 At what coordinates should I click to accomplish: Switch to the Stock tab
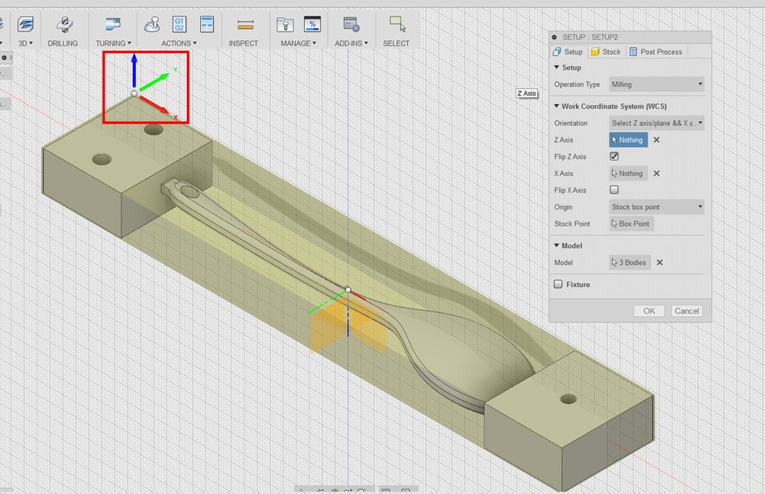[x=605, y=52]
